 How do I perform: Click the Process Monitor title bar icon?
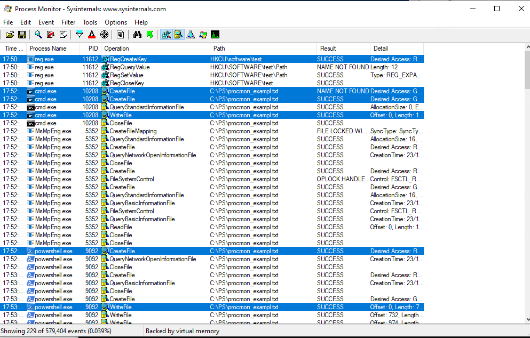(x=7, y=9)
